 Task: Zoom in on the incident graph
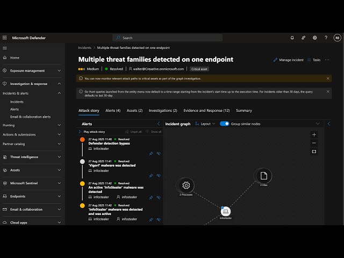click(x=314, y=134)
